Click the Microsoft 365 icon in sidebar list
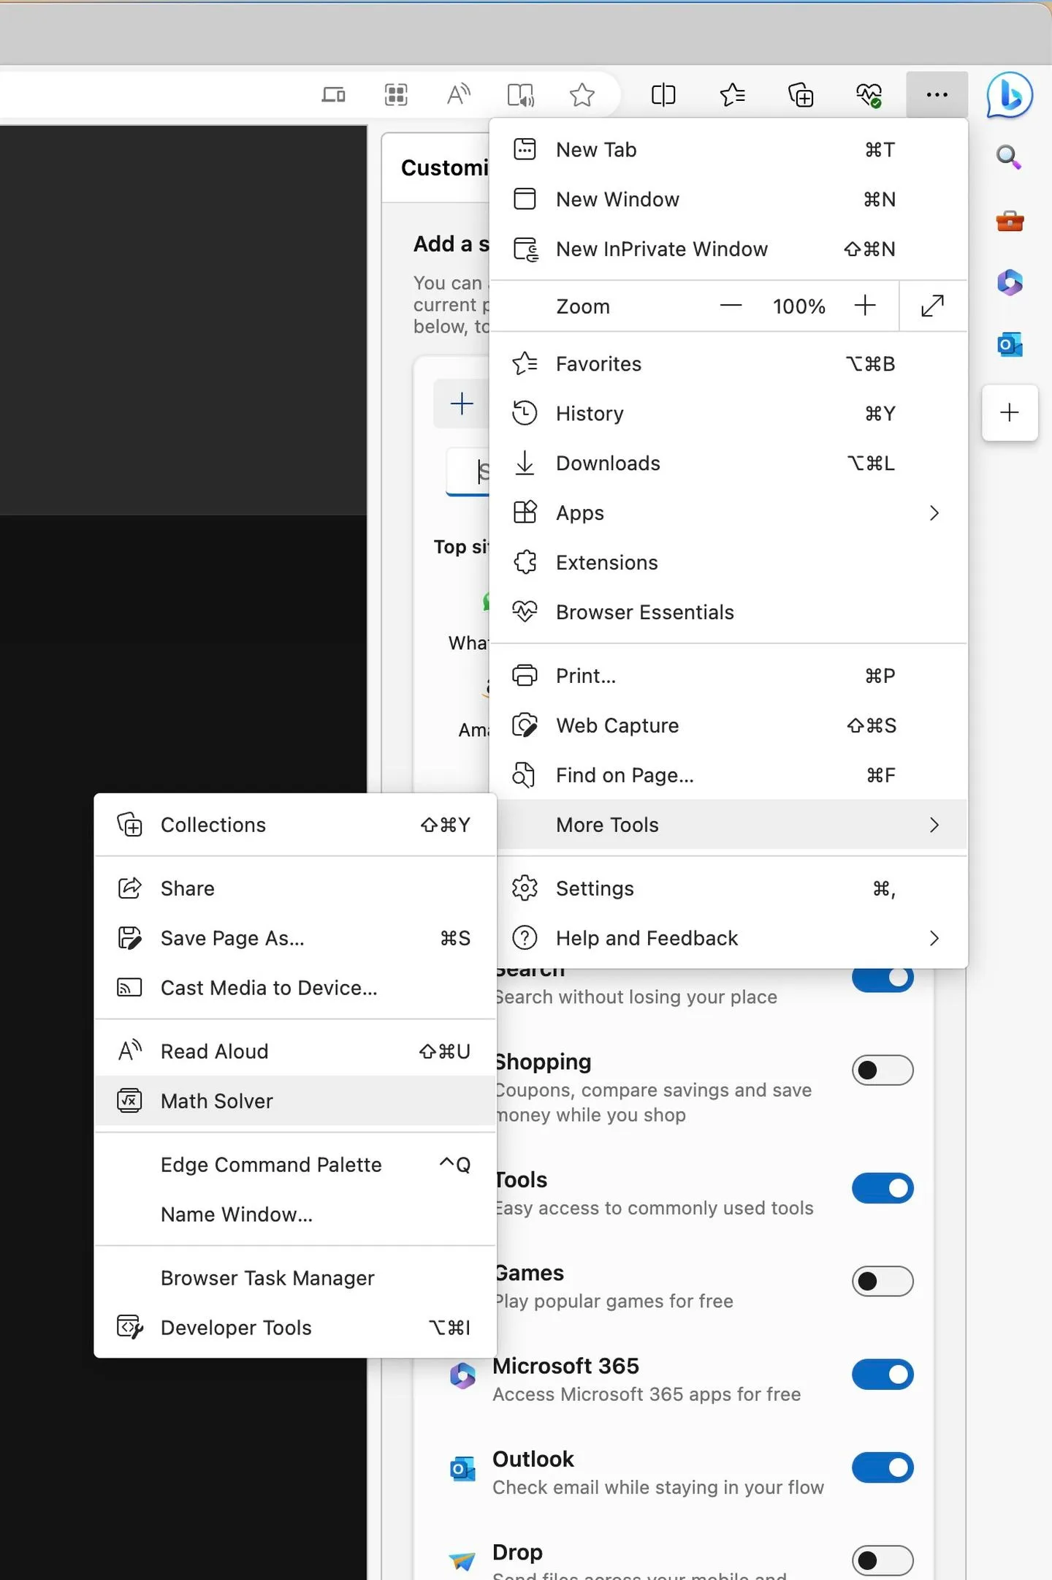This screenshot has height=1580, width=1052. 462,1376
